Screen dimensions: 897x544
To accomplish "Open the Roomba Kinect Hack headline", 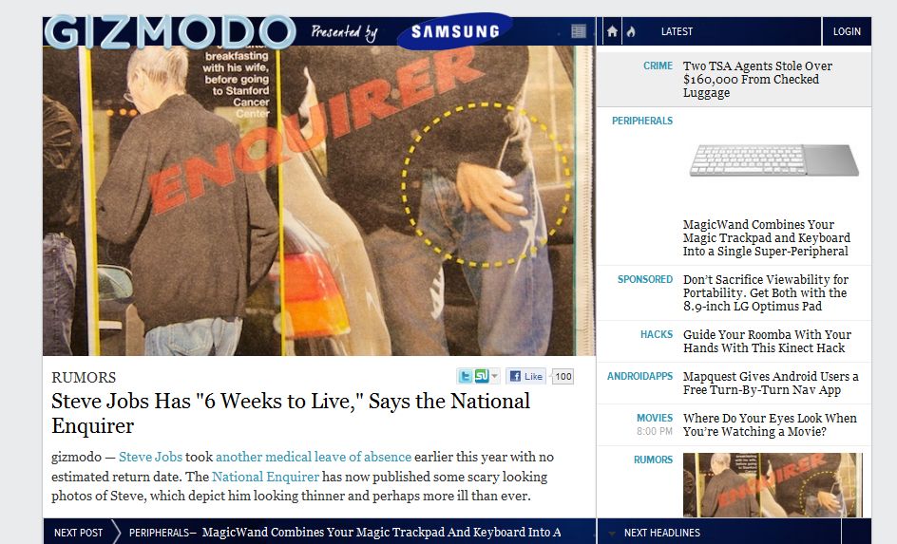I will point(767,341).
